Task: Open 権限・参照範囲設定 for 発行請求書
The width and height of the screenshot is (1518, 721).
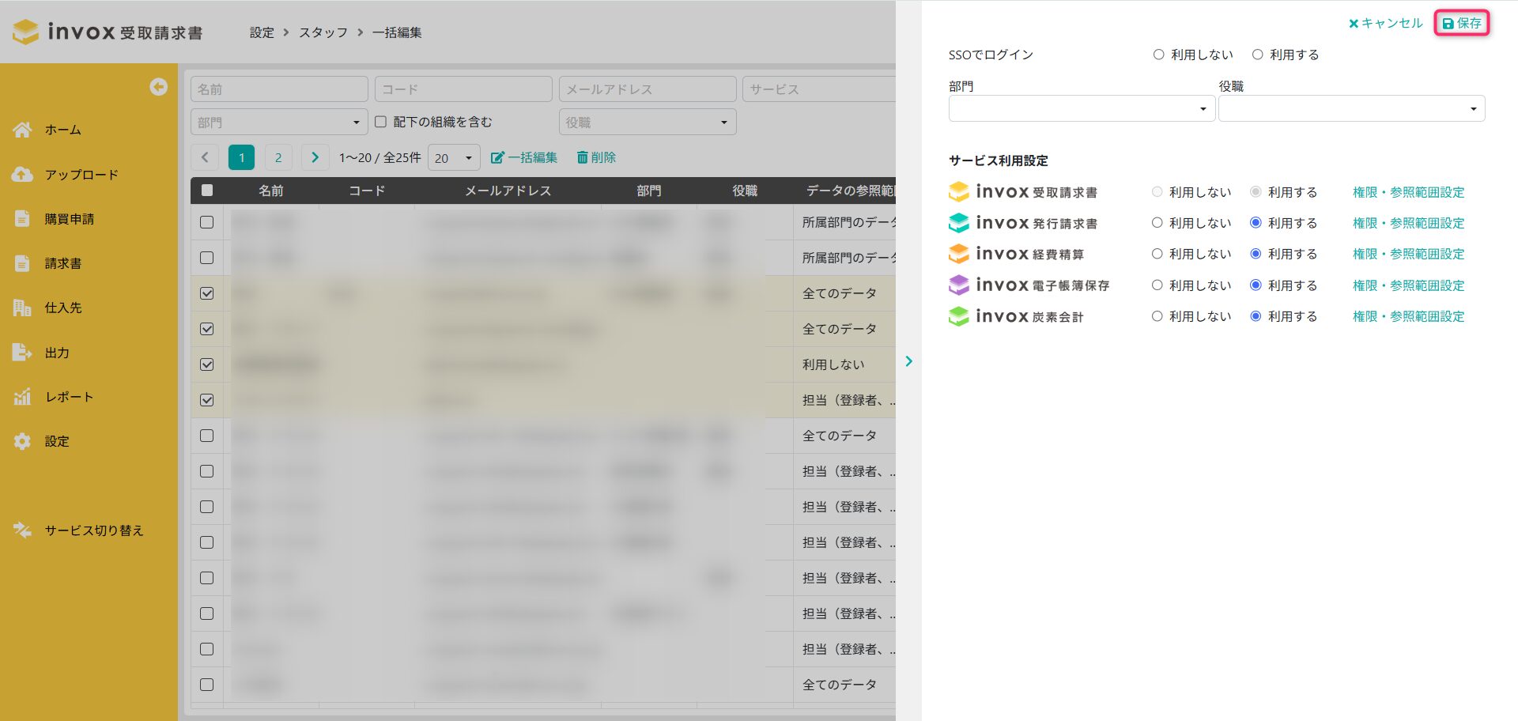Action: [x=1408, y=223]
